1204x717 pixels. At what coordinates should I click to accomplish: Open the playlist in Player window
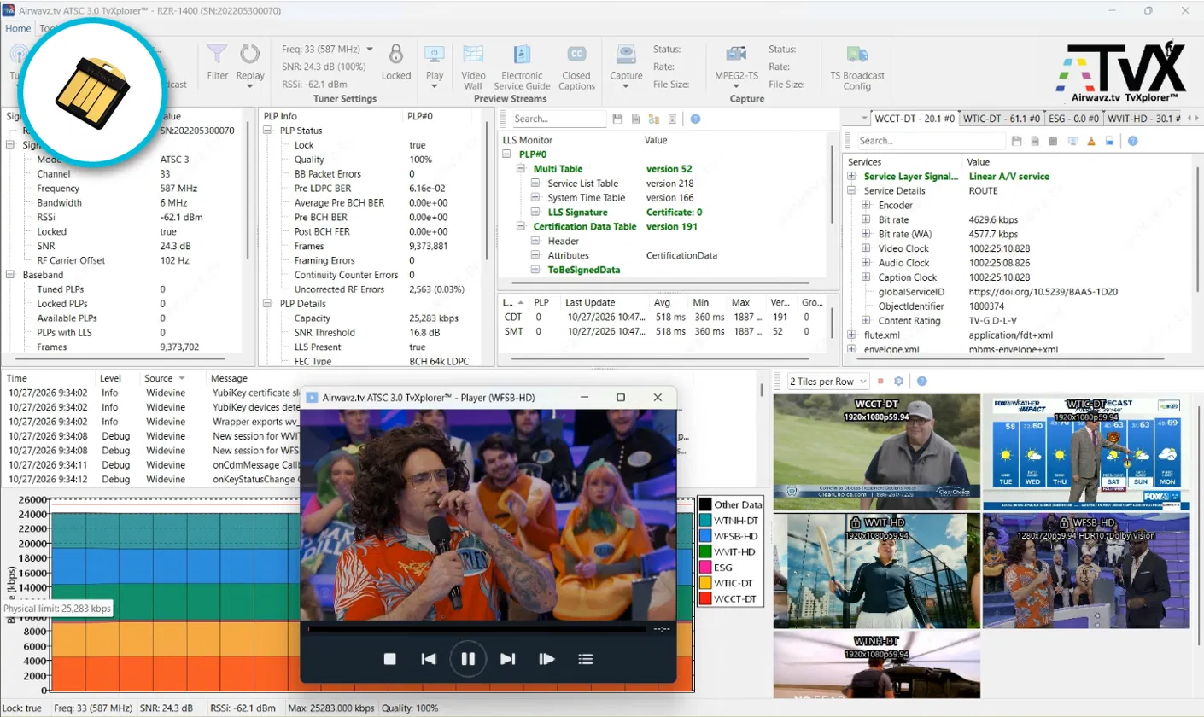point(586,658)
